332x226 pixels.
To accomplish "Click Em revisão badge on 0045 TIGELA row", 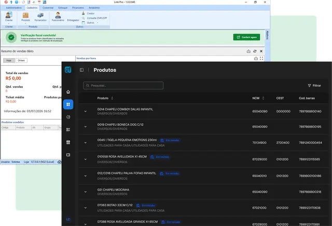I will pyautogui.click(x=170, y=140).
